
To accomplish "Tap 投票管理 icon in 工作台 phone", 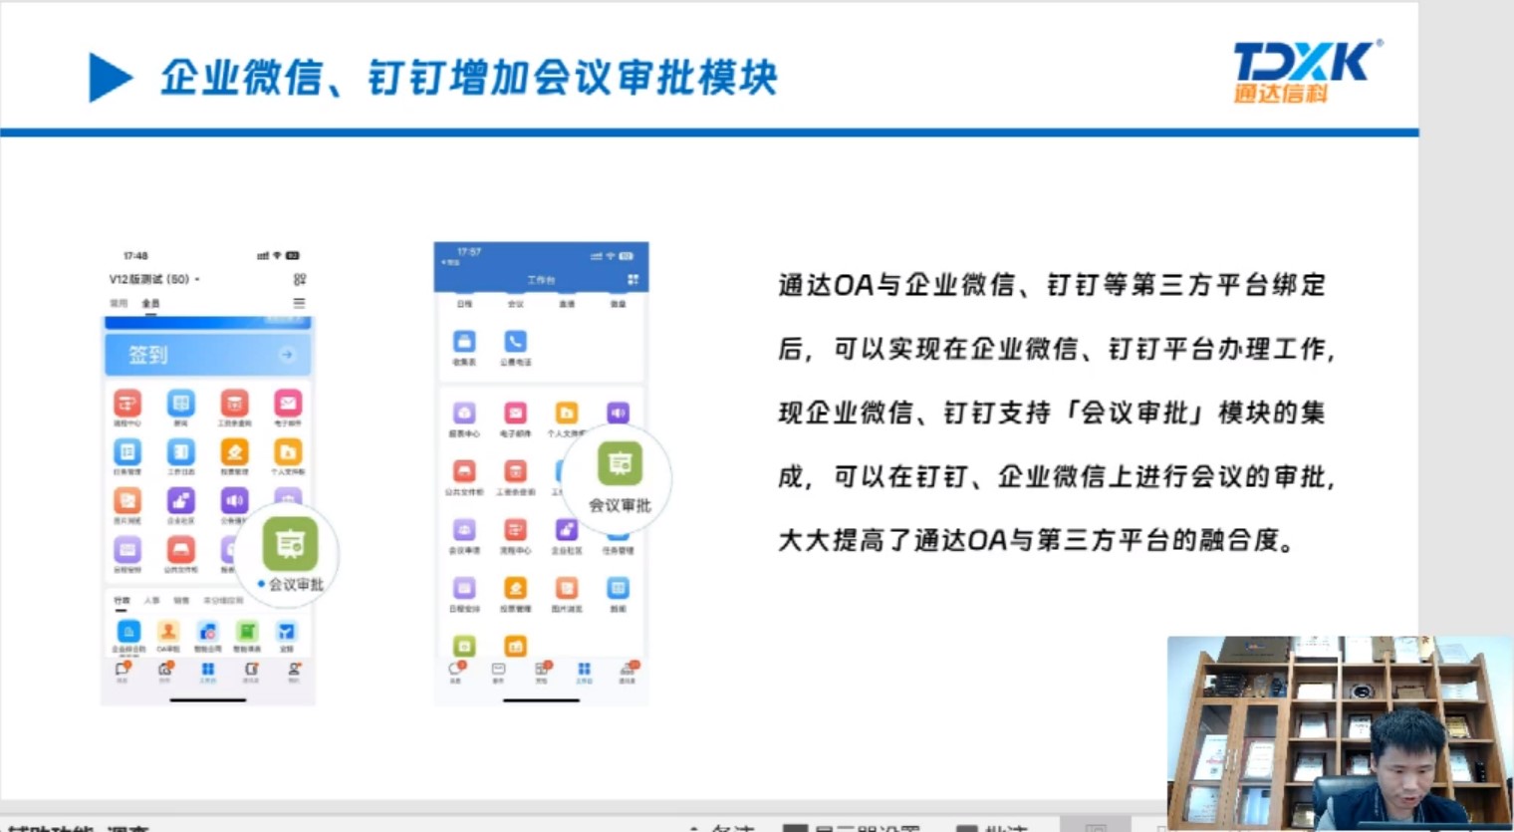I will [x=515, y=588].
